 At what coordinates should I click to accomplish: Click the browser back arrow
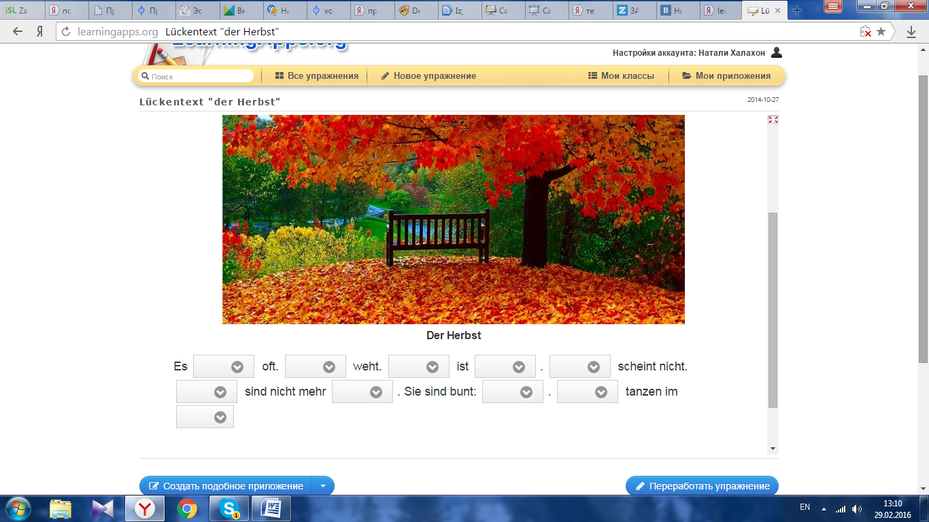click(x=18, y=32)
